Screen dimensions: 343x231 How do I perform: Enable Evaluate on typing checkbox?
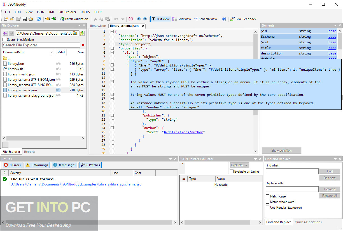coord(232,172)
